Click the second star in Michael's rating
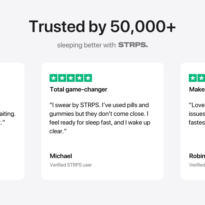 (62, 78)
